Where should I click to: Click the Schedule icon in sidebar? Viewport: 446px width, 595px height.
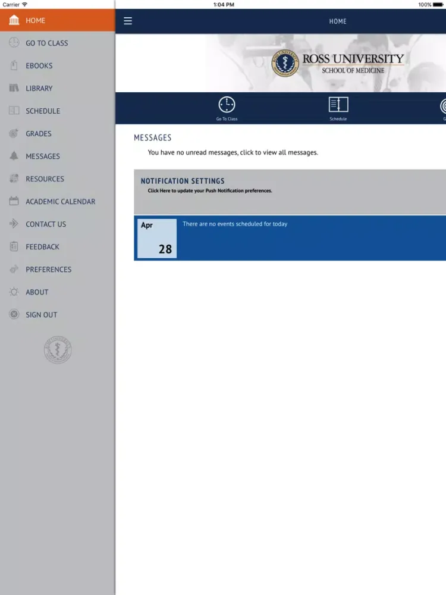[14, 111]
